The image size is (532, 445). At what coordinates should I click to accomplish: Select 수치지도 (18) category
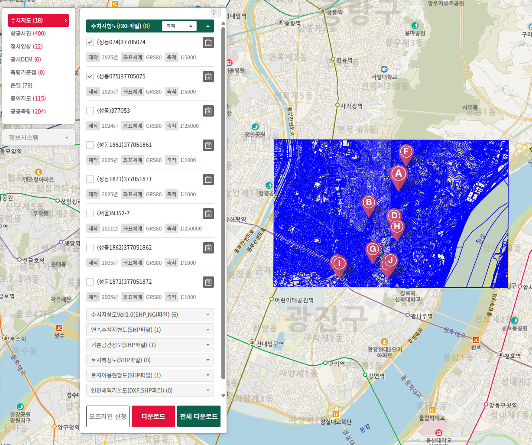coord(39,20)
